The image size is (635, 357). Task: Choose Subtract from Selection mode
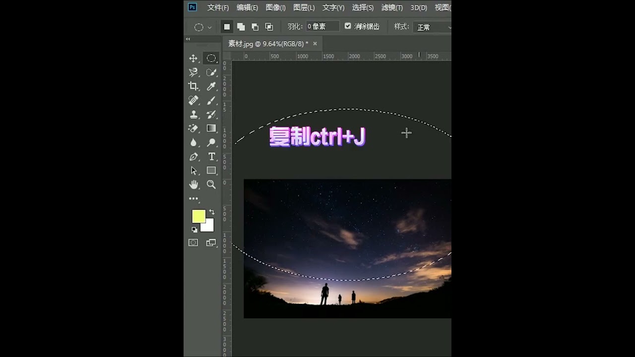[x=254, y=27]
